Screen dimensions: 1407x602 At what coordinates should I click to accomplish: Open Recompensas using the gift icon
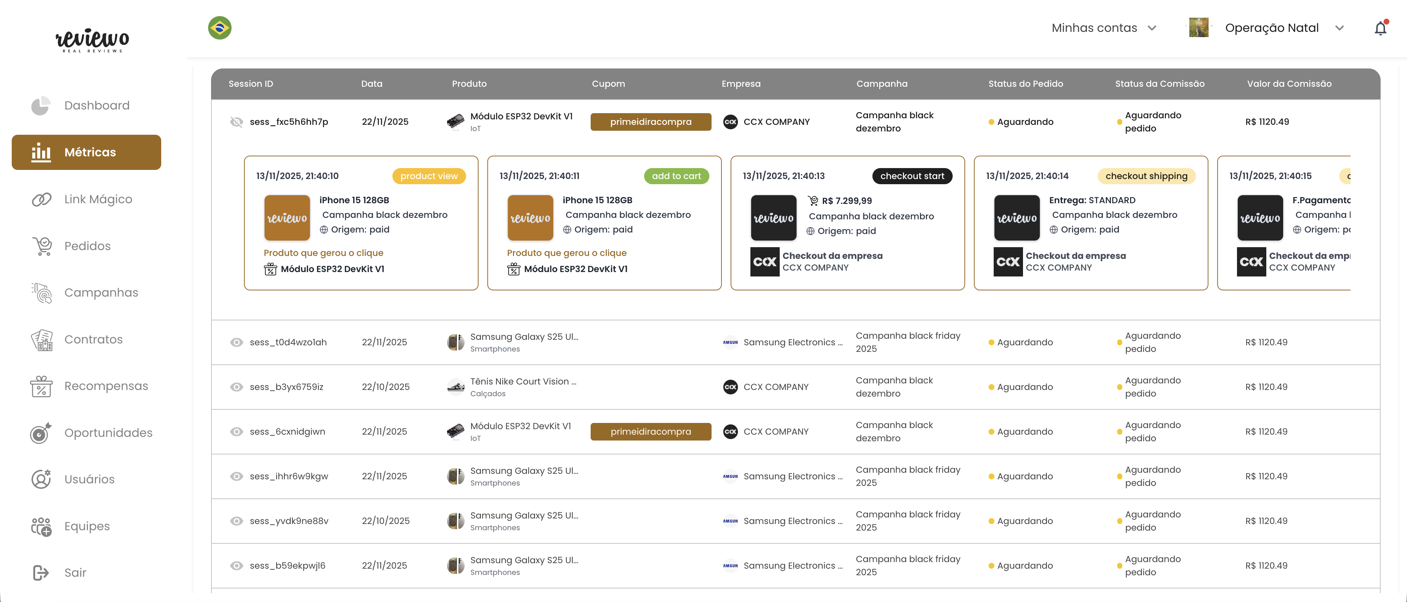coord(41,386)
